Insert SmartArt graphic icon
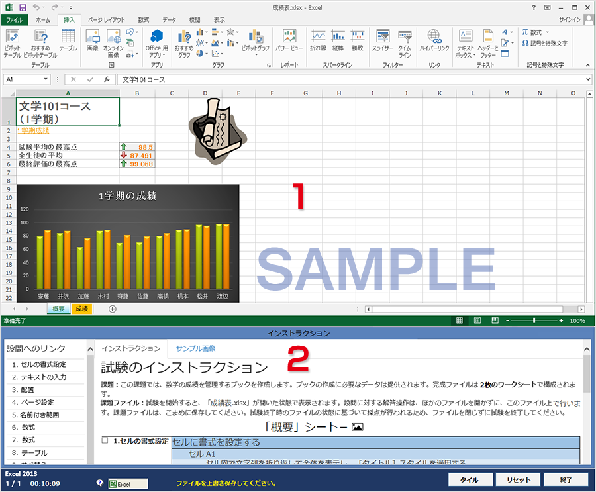This screenshot has width=596, height=492. coord(130,42)
